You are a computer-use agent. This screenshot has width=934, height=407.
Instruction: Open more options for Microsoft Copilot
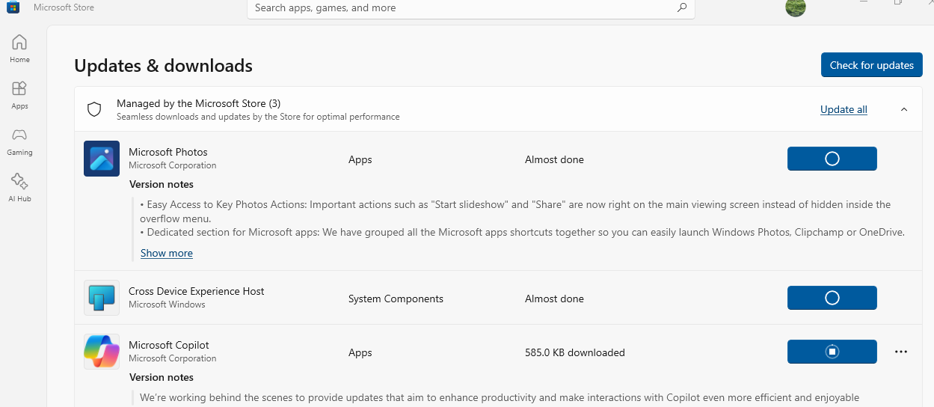tap(901, 352)
